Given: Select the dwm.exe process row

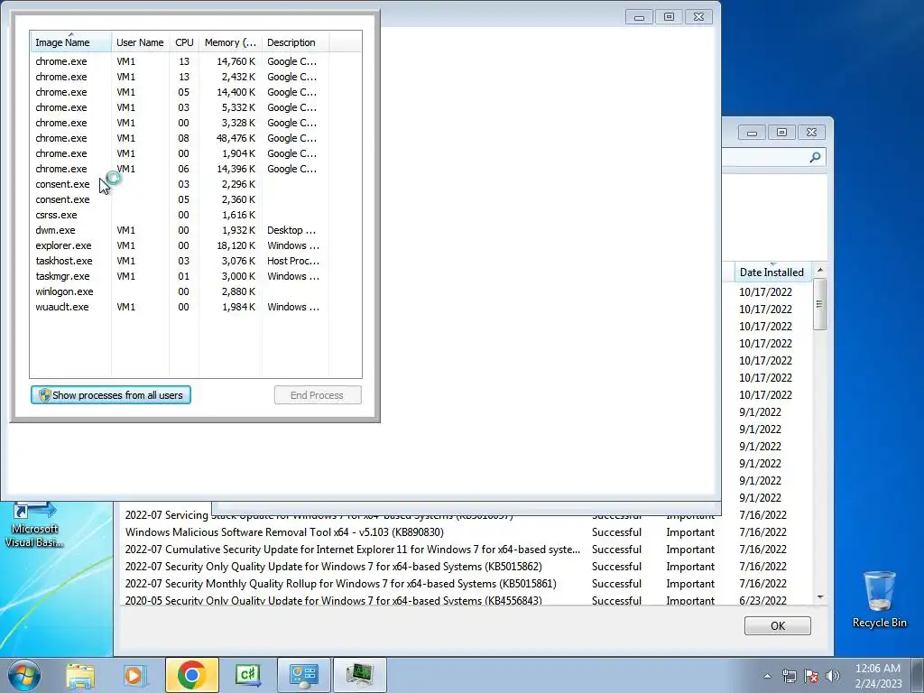Looking at the screenshot, I should coord(196,230).
